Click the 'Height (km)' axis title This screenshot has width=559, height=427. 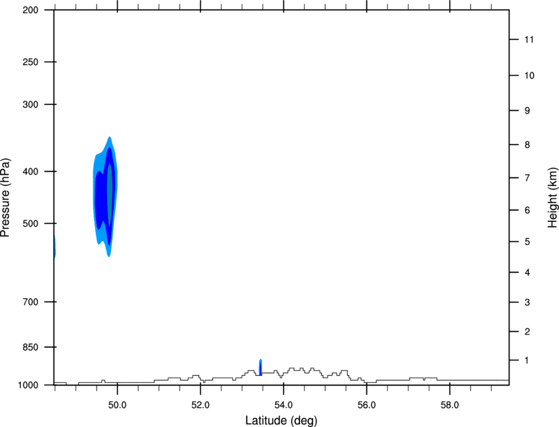coord(552,198)
